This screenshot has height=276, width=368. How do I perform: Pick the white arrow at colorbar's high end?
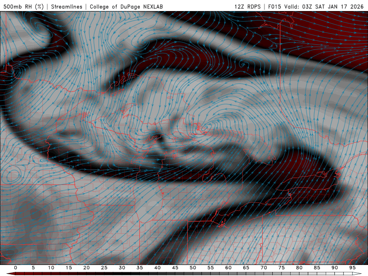(357, 274)
